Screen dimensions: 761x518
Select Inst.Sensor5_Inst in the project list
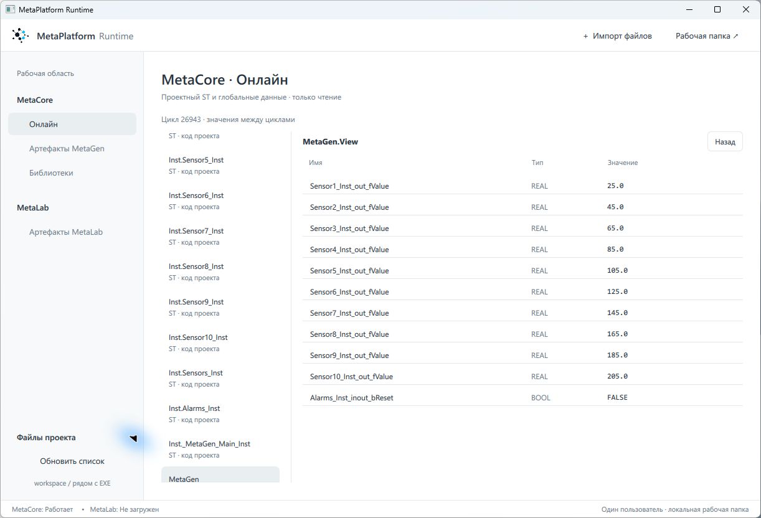[x=220, y=165]
